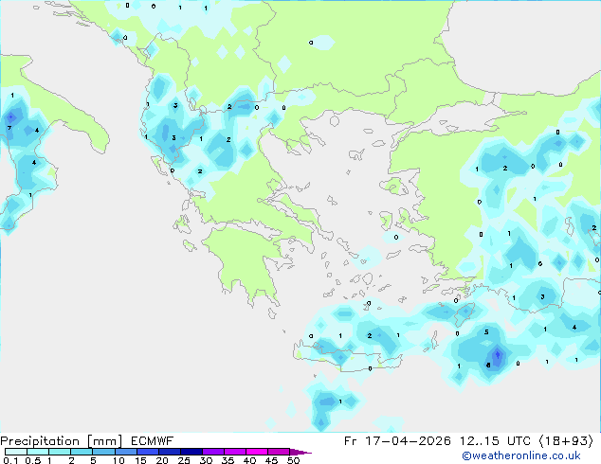Click the 1 to 2 mm legend swatch
The image size is (601, 464).
click(x=60, y=452)
